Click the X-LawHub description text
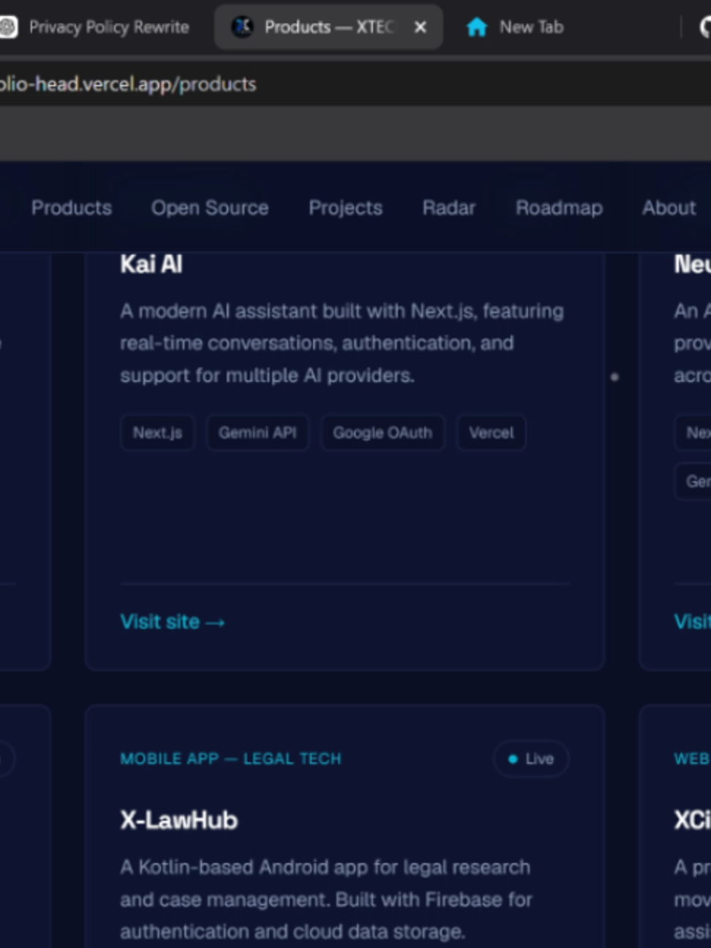Image resolution: width=711 pixels, height=948 pixels. click(326, 899)
